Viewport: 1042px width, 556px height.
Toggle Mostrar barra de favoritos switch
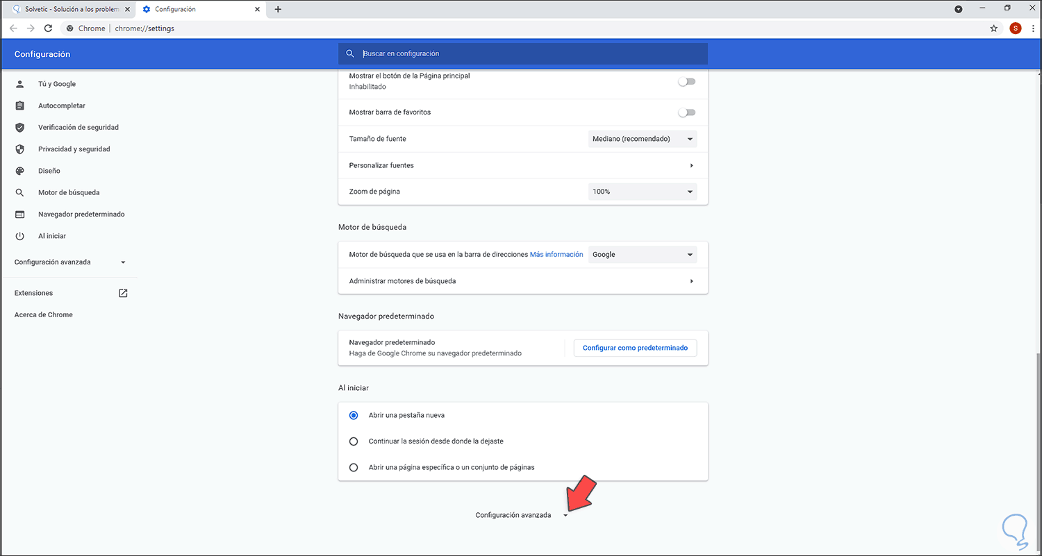[687, 112]
